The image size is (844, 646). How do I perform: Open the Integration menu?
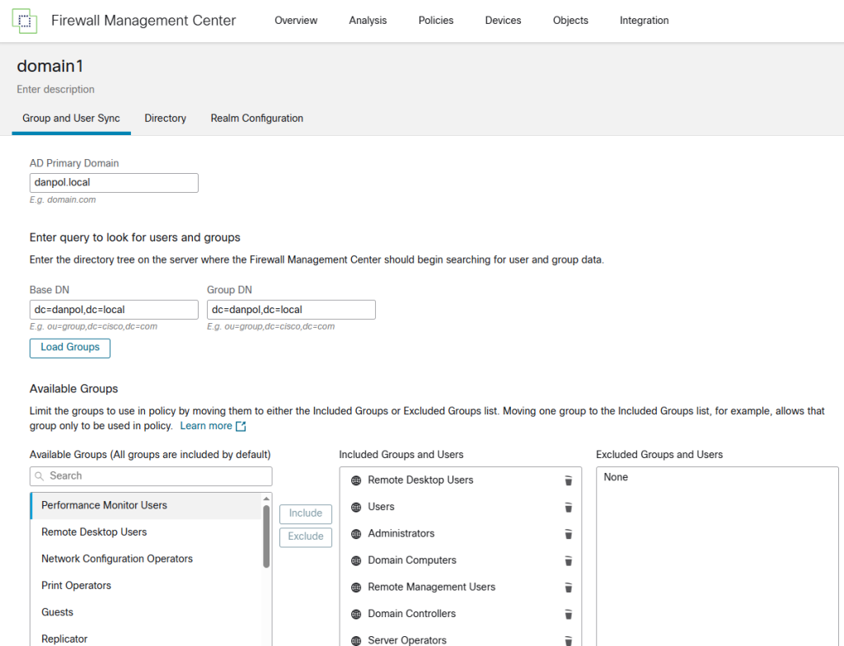click(645, 21)
